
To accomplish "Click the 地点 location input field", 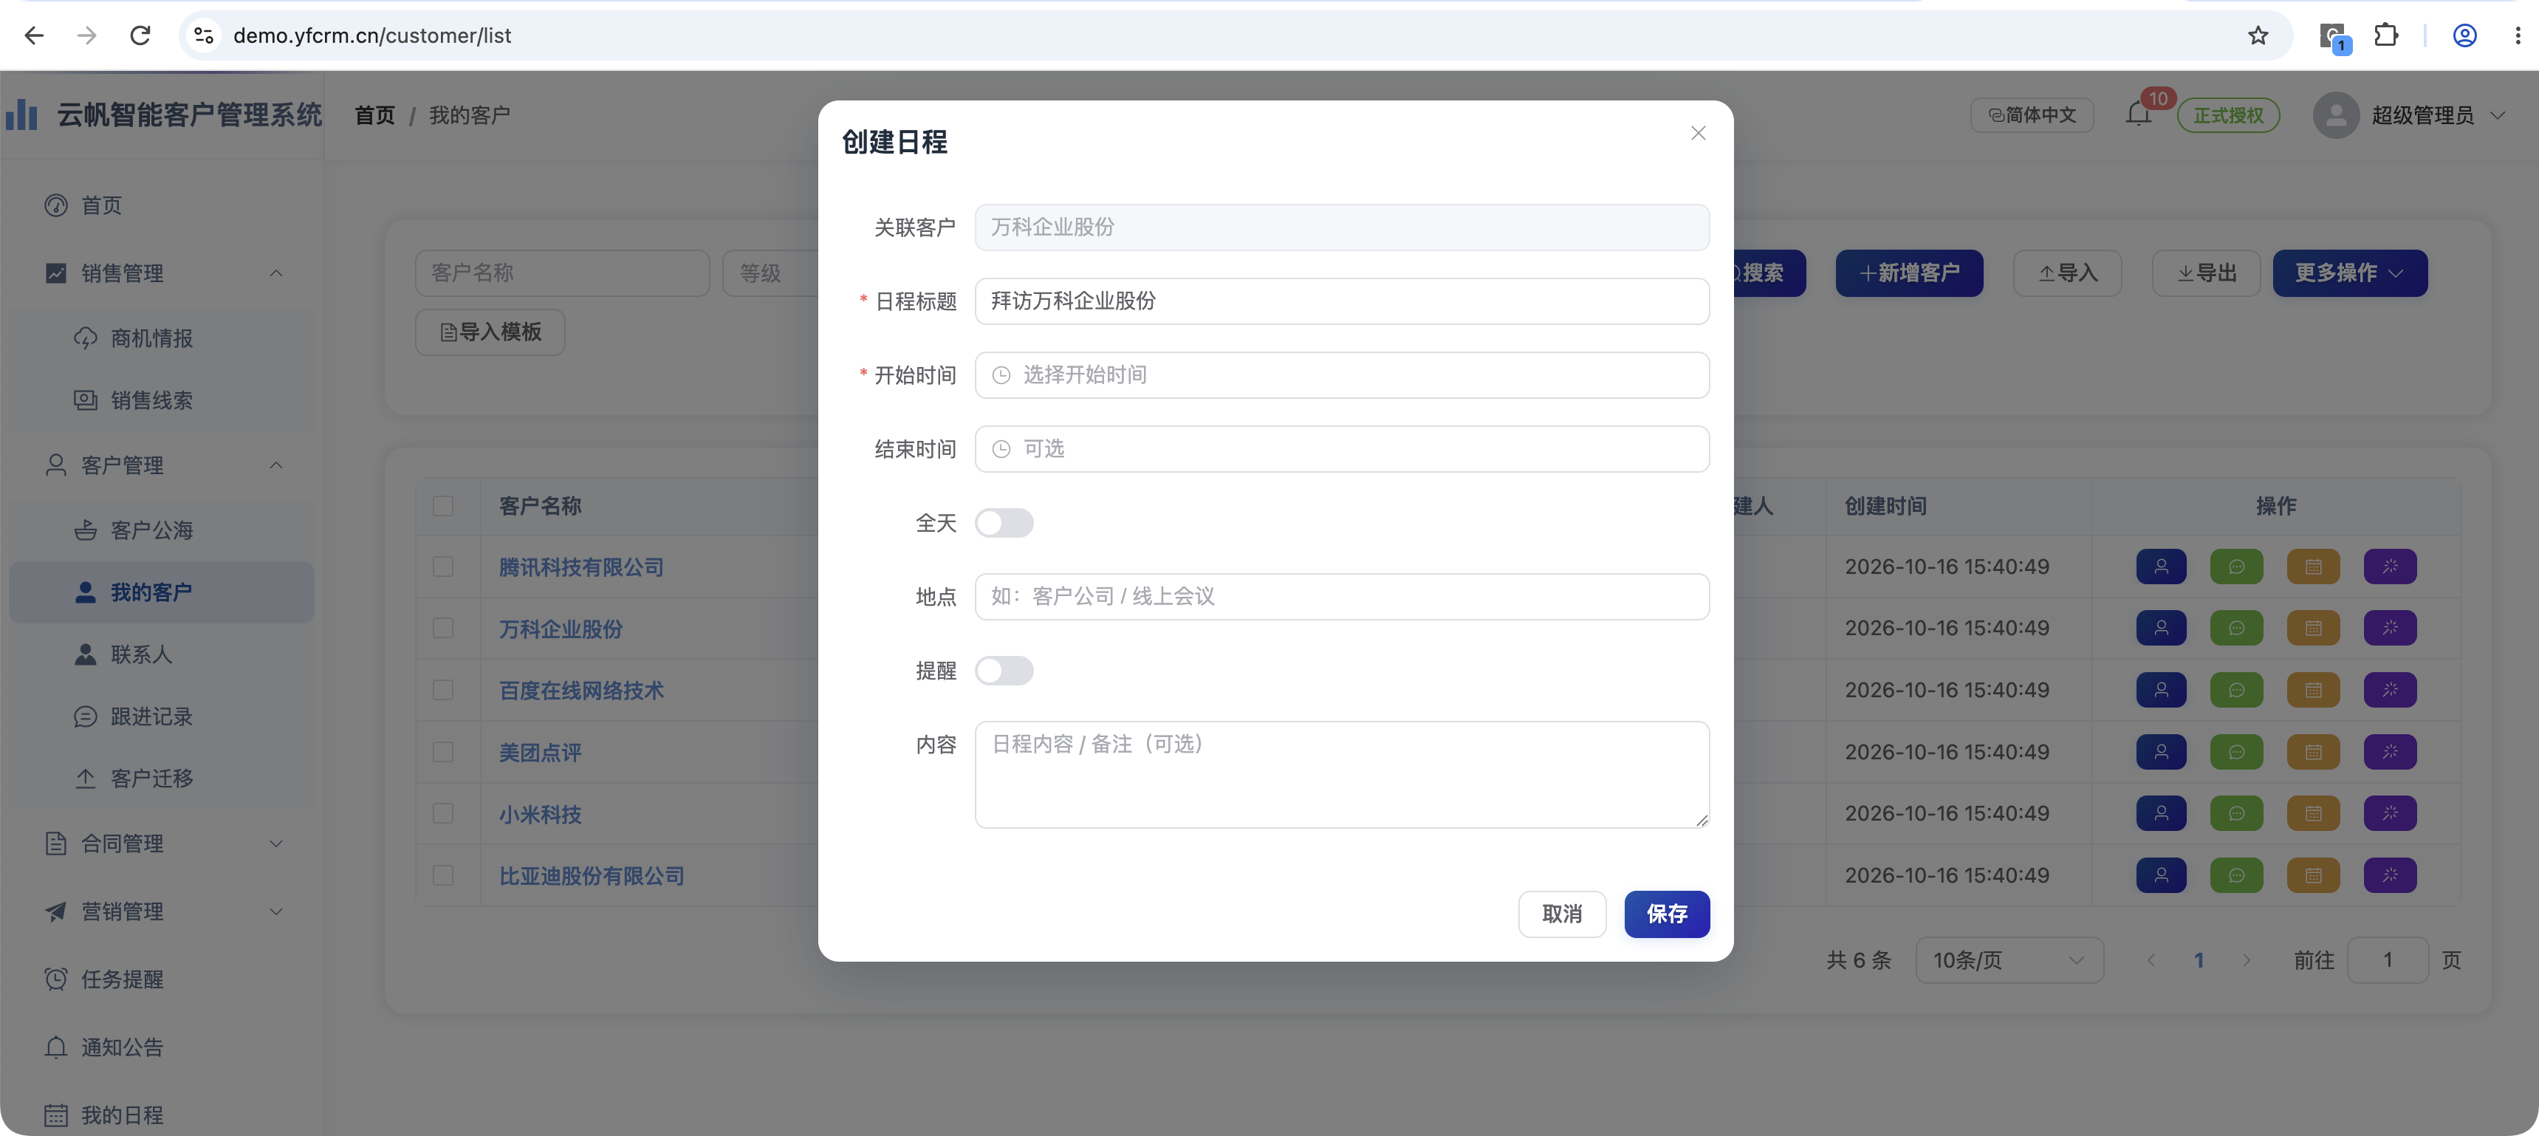I will [1341, 597].
